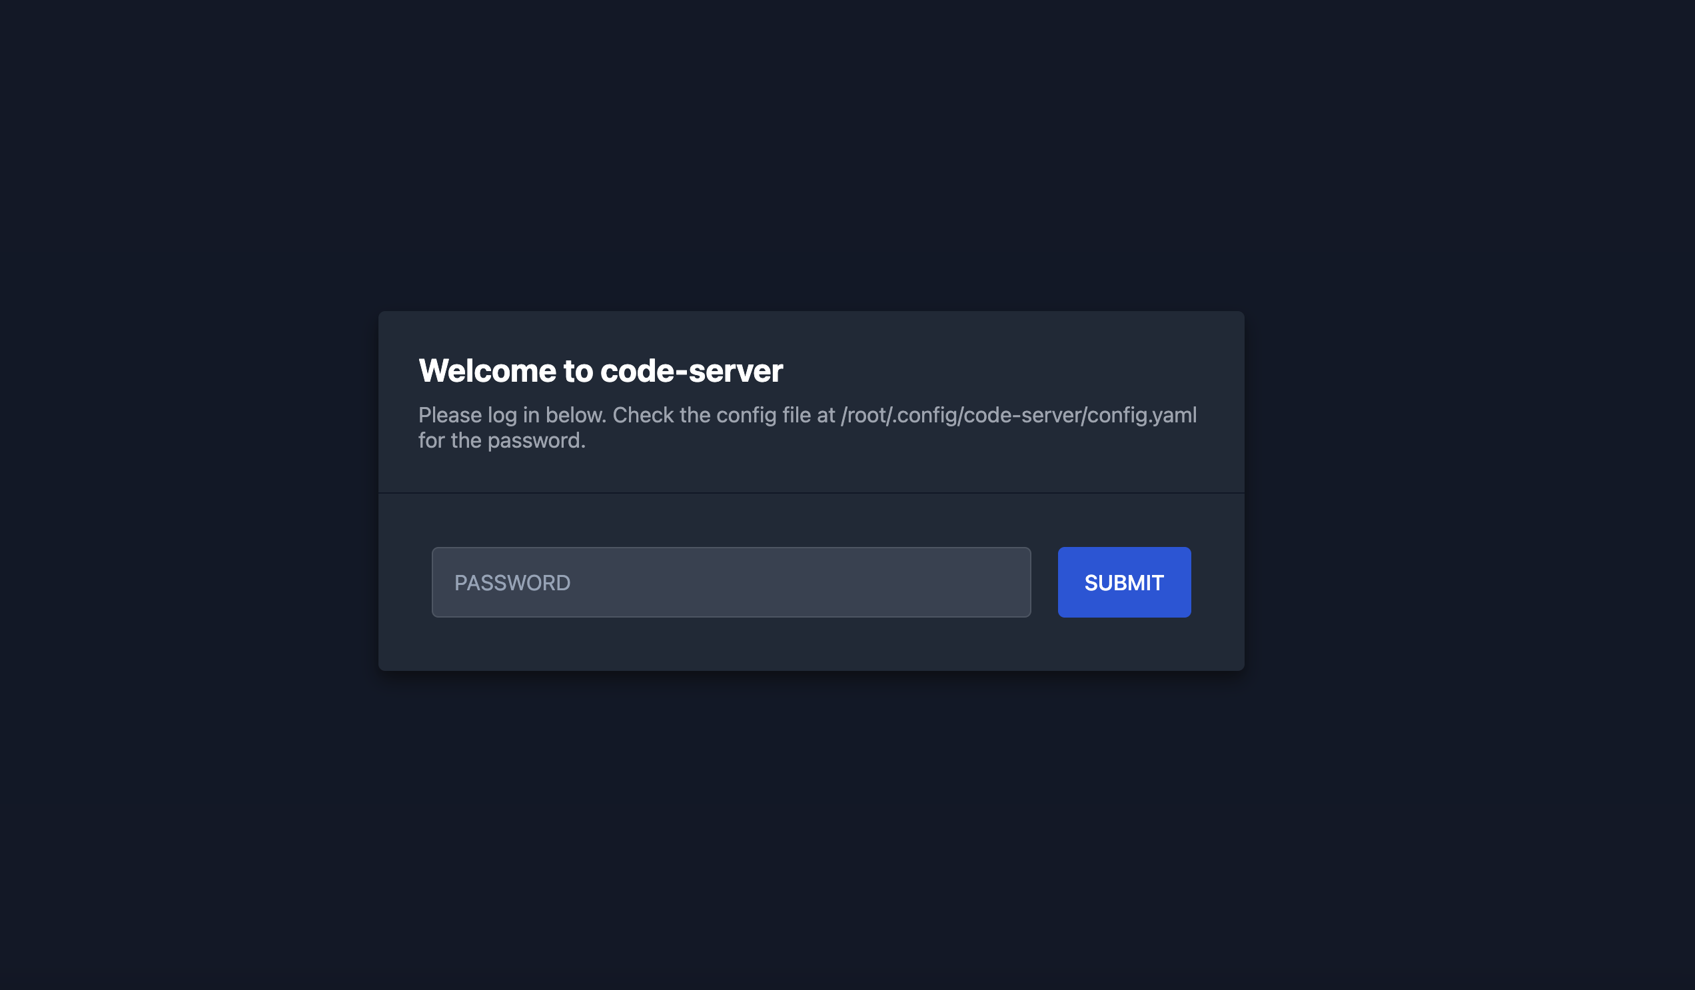
Task: Click the "for the password." text line
Action: pos(502,441)
